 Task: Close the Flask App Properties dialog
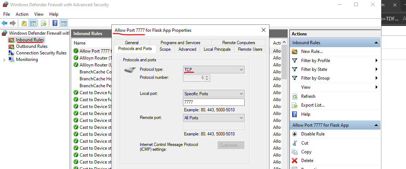coord(264,30)
